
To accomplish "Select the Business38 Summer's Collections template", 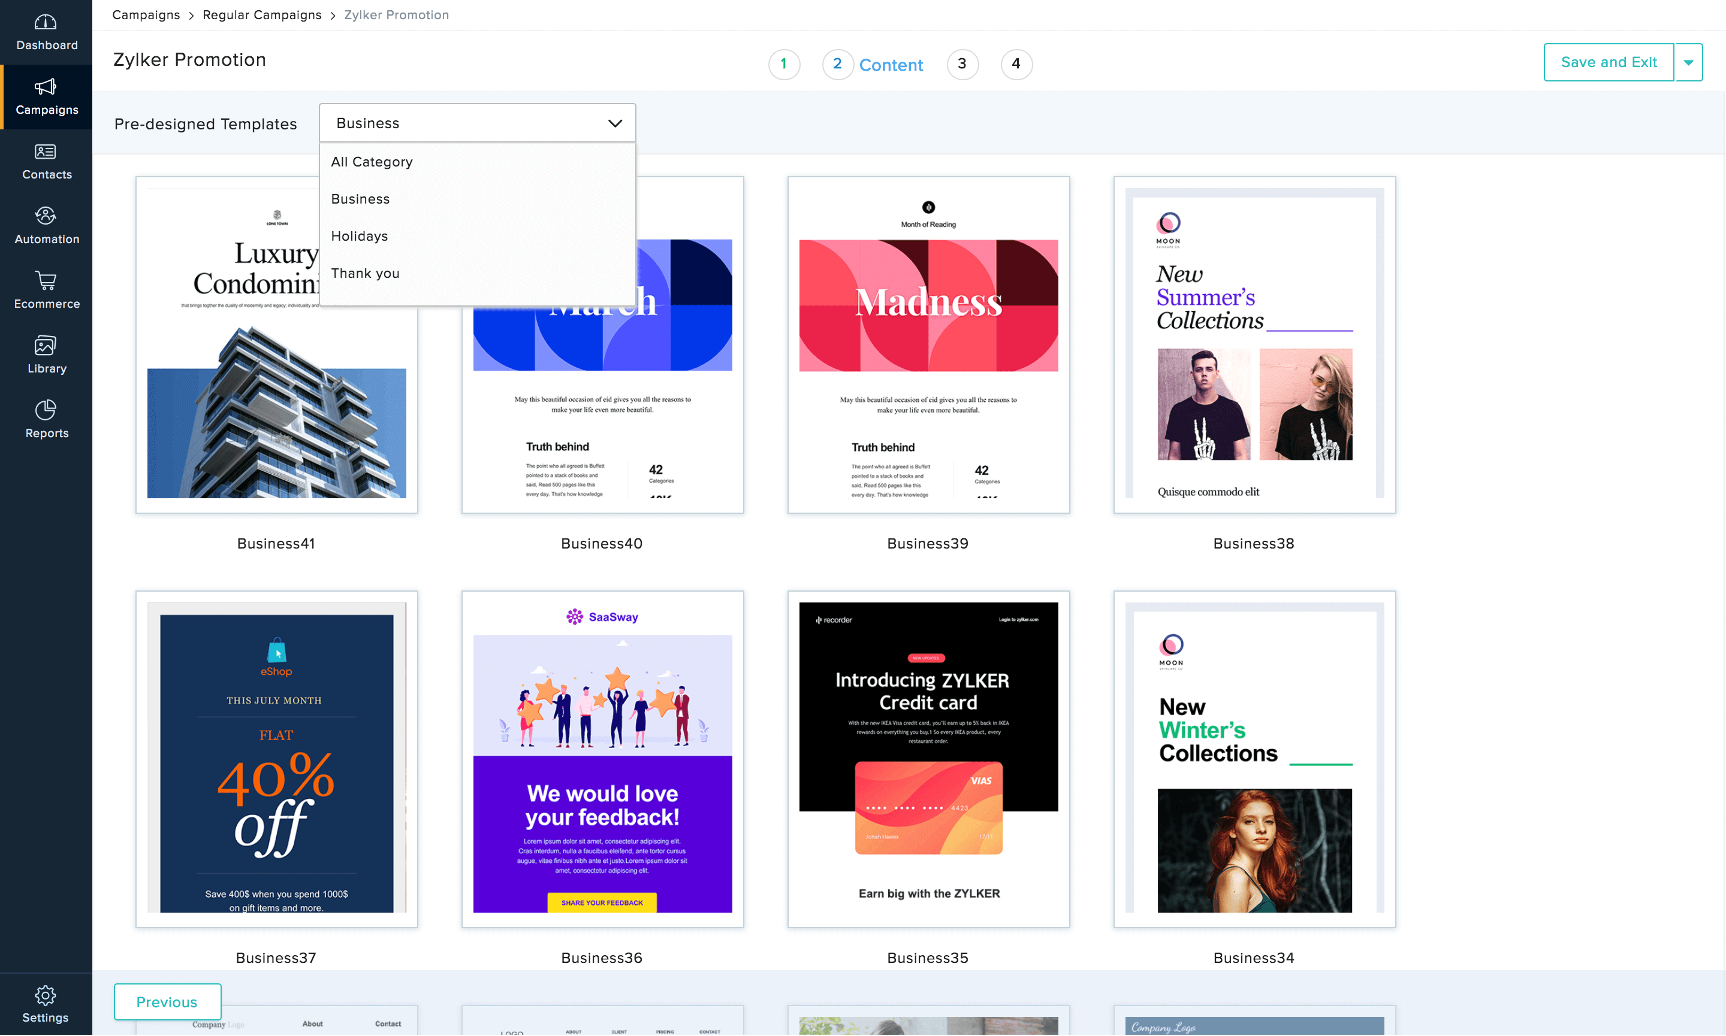I will pyautogui.click(x=1254, y=345).
